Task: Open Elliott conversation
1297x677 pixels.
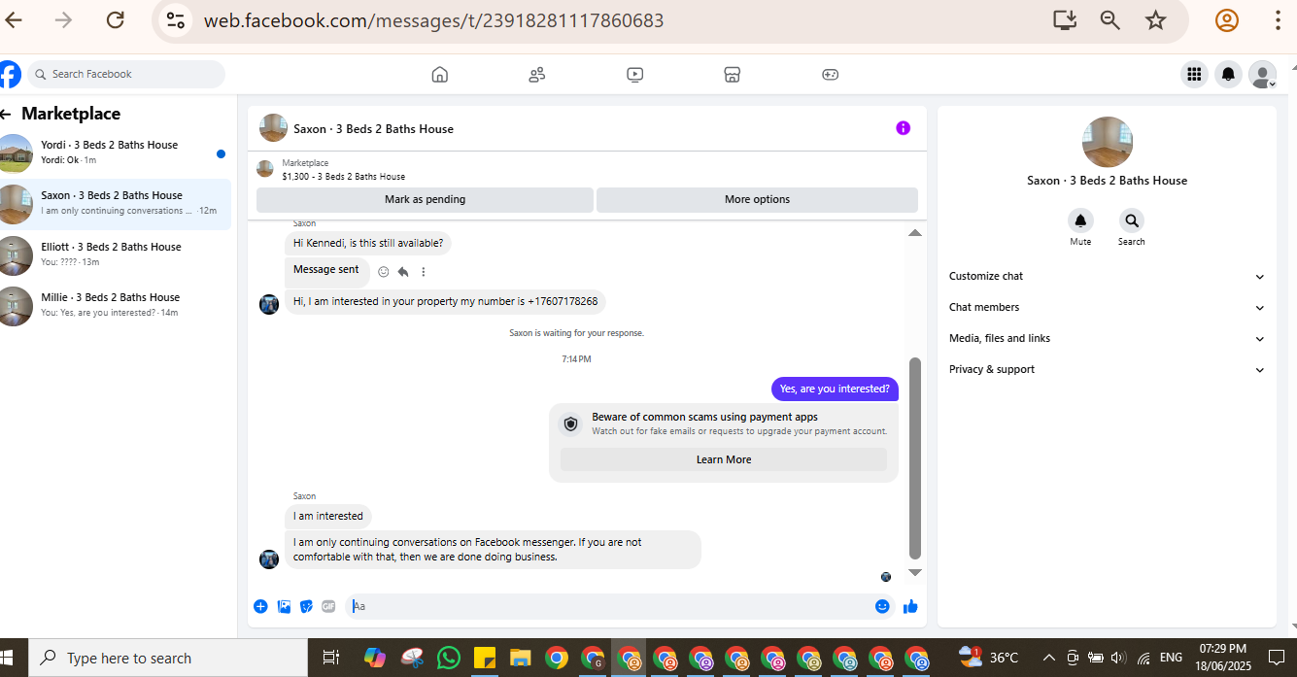Action: [116, 254]
